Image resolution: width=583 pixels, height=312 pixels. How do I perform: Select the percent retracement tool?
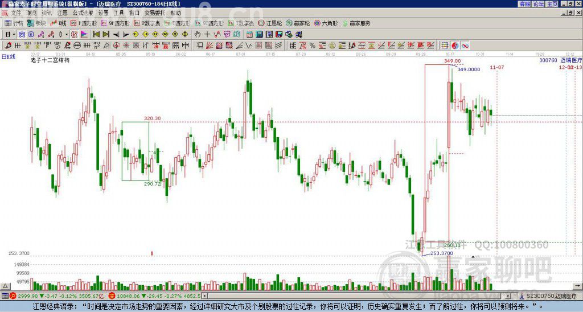click(313, 46)
